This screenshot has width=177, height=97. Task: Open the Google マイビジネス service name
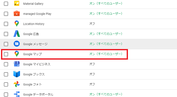37,64
